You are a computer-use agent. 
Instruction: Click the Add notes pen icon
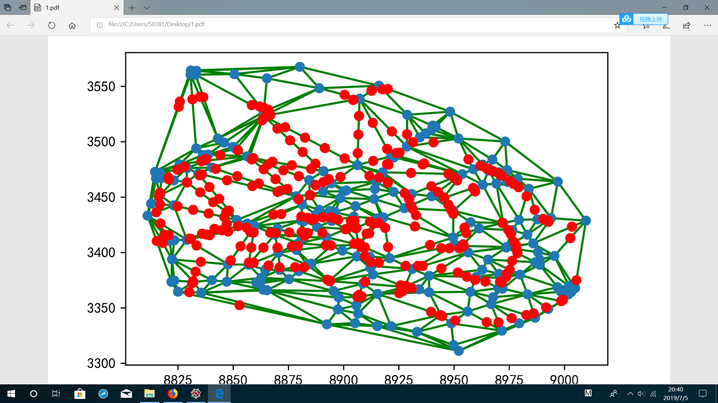click(x=666, y=26)
